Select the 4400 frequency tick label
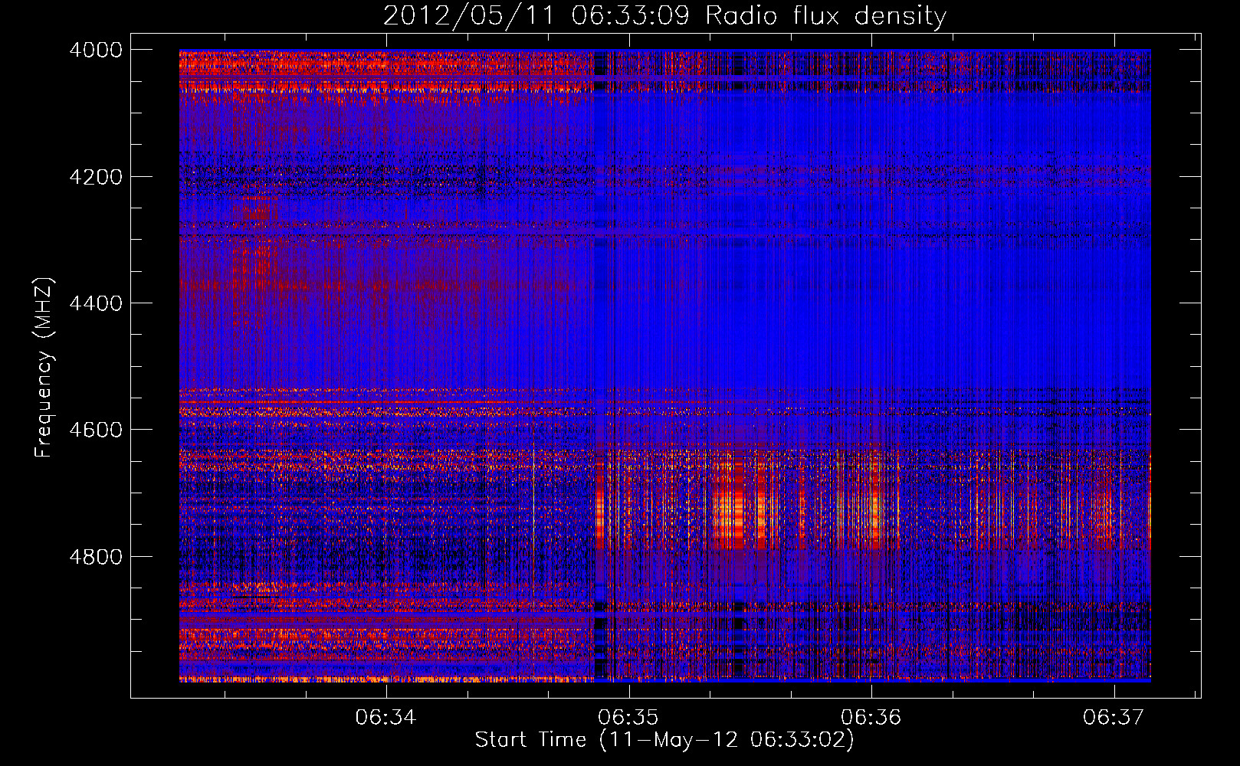Viewport: 1240px width, 766px height. [x=96, y=303]
